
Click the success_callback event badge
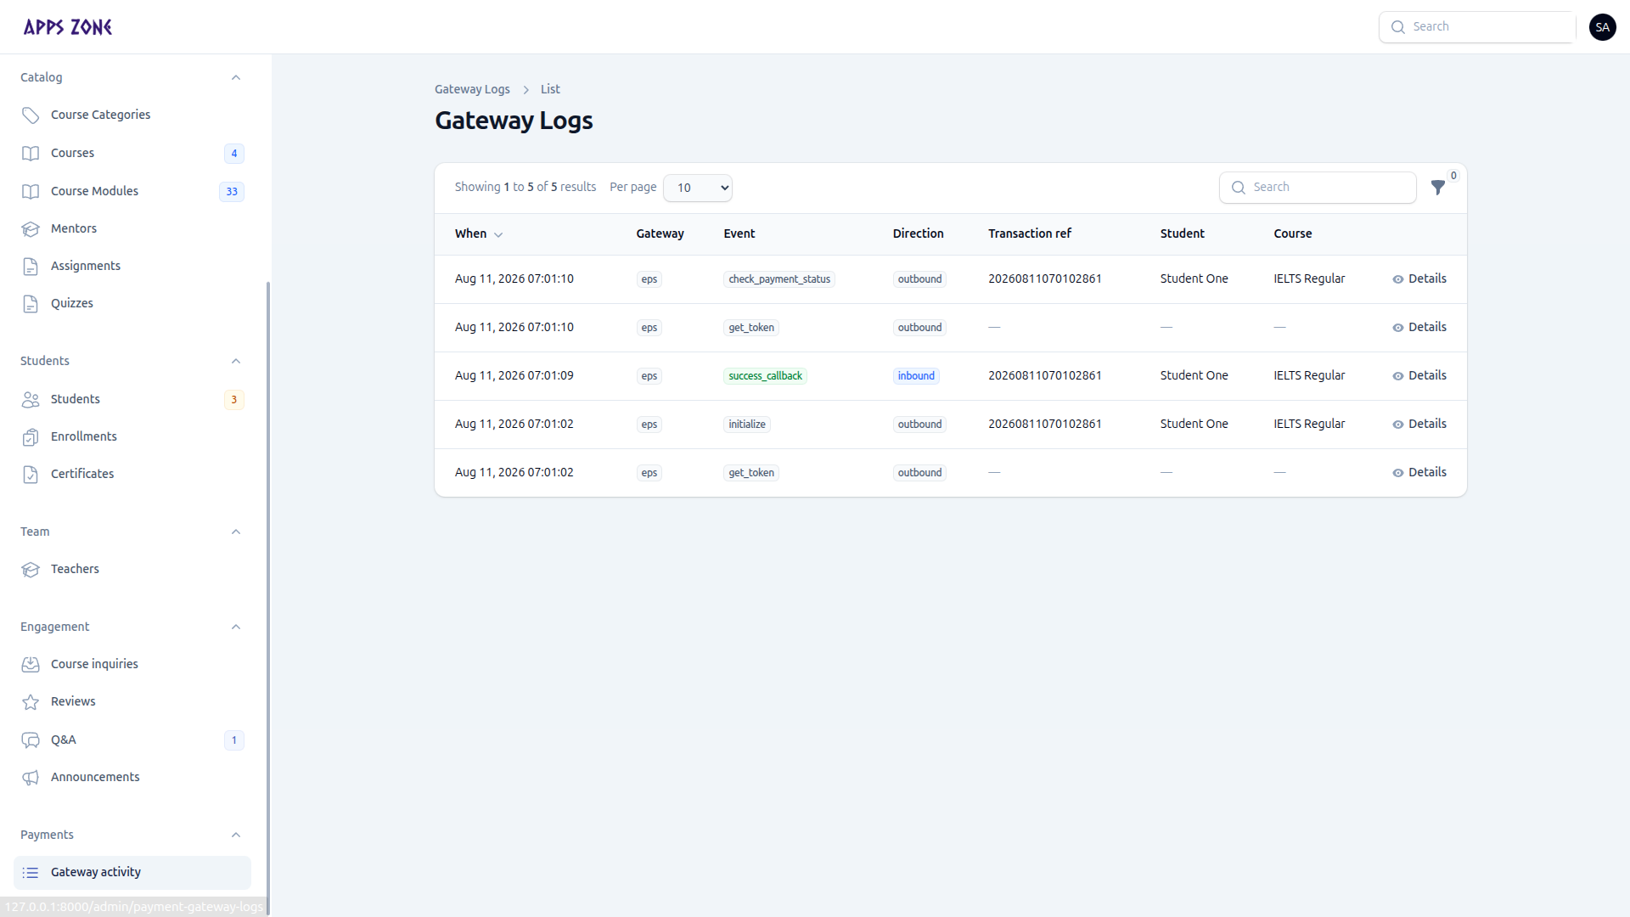click(765, 376)
